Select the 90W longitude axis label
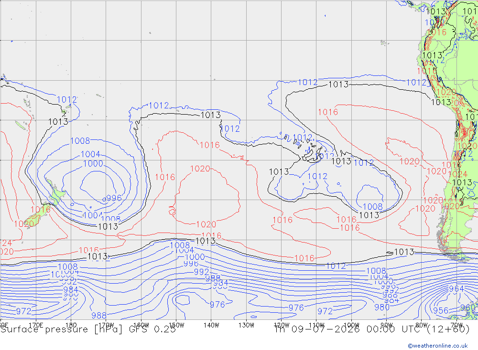This screenshot has width=478, height=350. pos(386,325)
